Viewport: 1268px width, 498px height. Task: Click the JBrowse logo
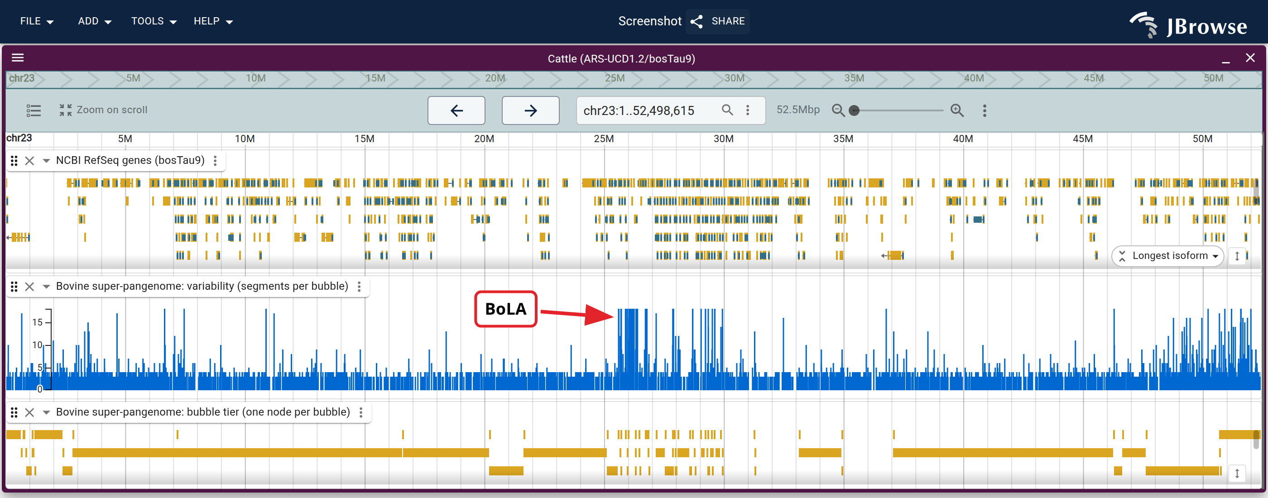(1188, 24)
